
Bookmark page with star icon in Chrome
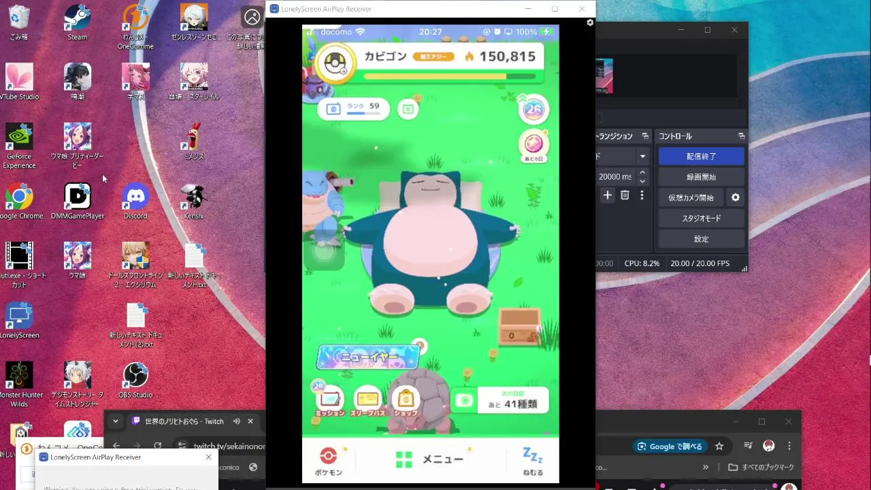pos(719,446)
